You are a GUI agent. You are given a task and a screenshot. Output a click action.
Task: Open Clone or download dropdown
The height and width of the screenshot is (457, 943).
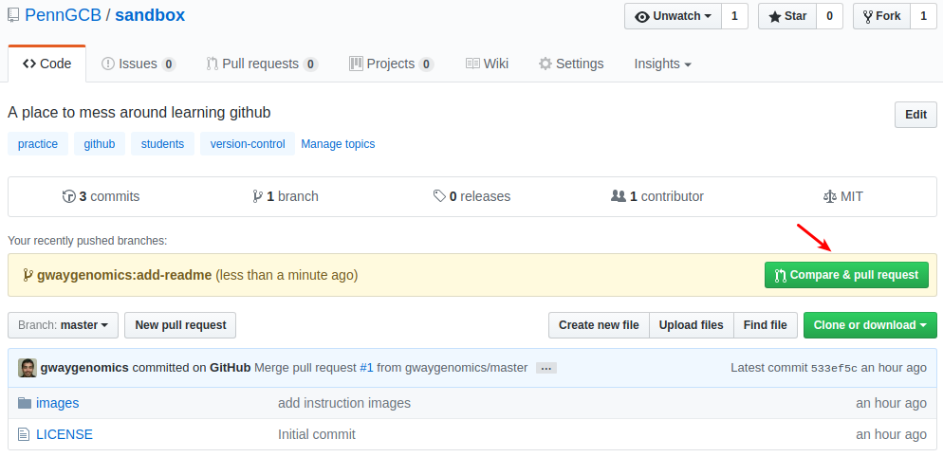pyautogui.click(x=870, y=324)
